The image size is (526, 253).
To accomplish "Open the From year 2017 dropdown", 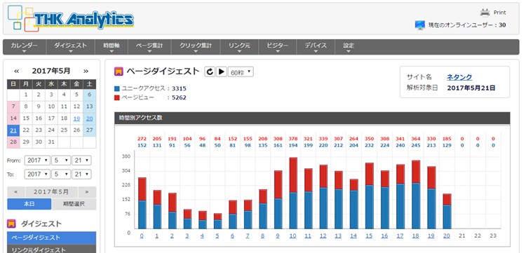I will point(37,160).
